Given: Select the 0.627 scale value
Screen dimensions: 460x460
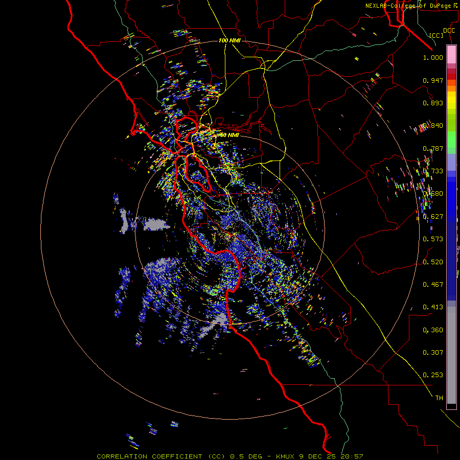Looking at the screenshot, I should click(x=433, y=217).
